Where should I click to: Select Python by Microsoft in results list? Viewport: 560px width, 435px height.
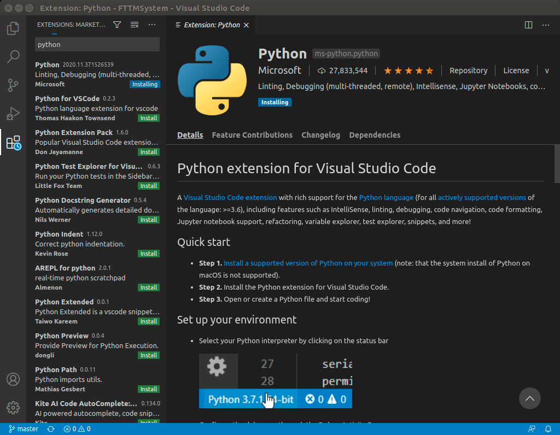97,74
